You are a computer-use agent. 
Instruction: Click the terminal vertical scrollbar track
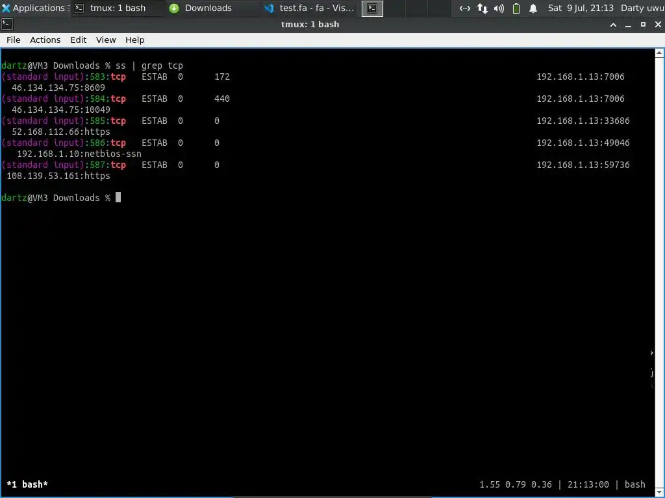click(x=659, y=271)
